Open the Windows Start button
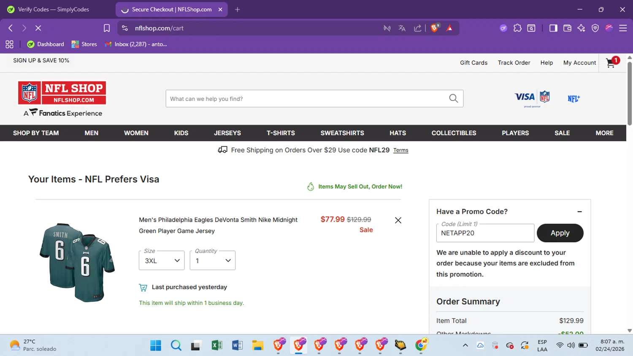This screenshot has height=356, width=633. (156, 345)
